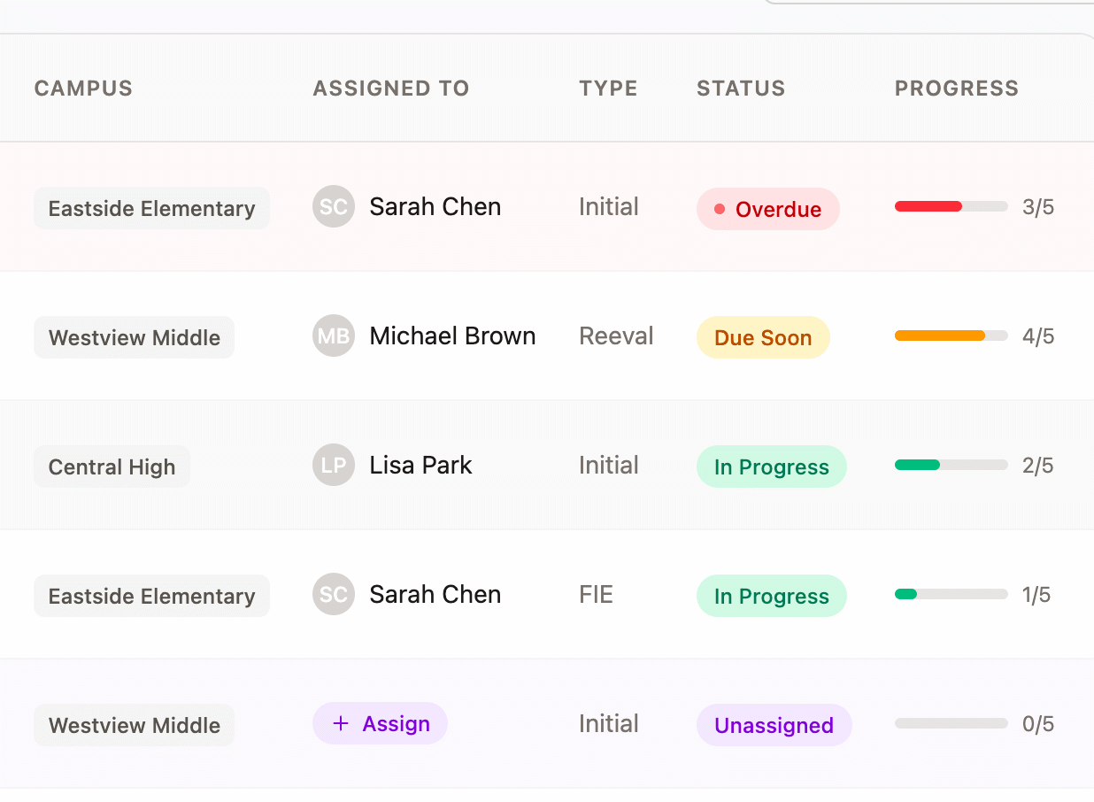Screen dimensions: 1094x802
Task: Click Westview Middle tag in the Unassigned row
Action: point(134,725)
